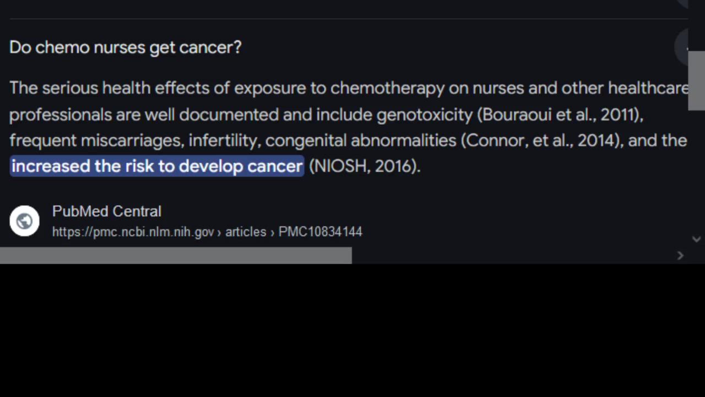Click the horizontal scrollbar right arrow
Screen dimensions: 705x397
tap(680, 255)
